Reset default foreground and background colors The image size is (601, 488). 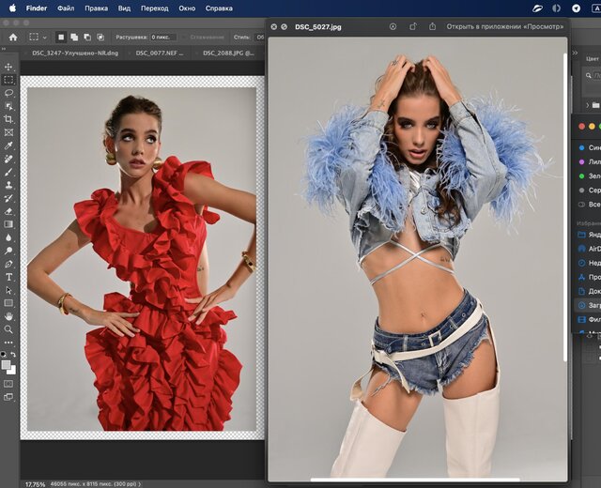[4, 354]
